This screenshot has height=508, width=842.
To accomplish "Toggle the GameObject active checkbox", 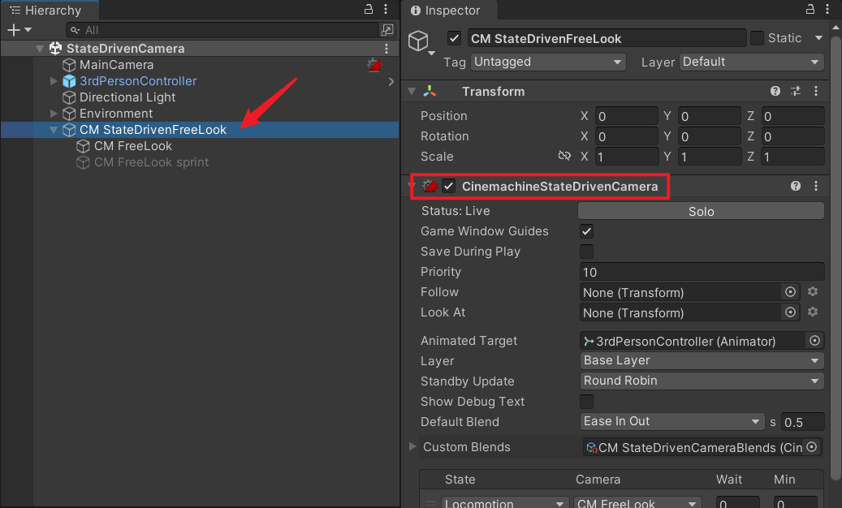I will pos(454,38).
